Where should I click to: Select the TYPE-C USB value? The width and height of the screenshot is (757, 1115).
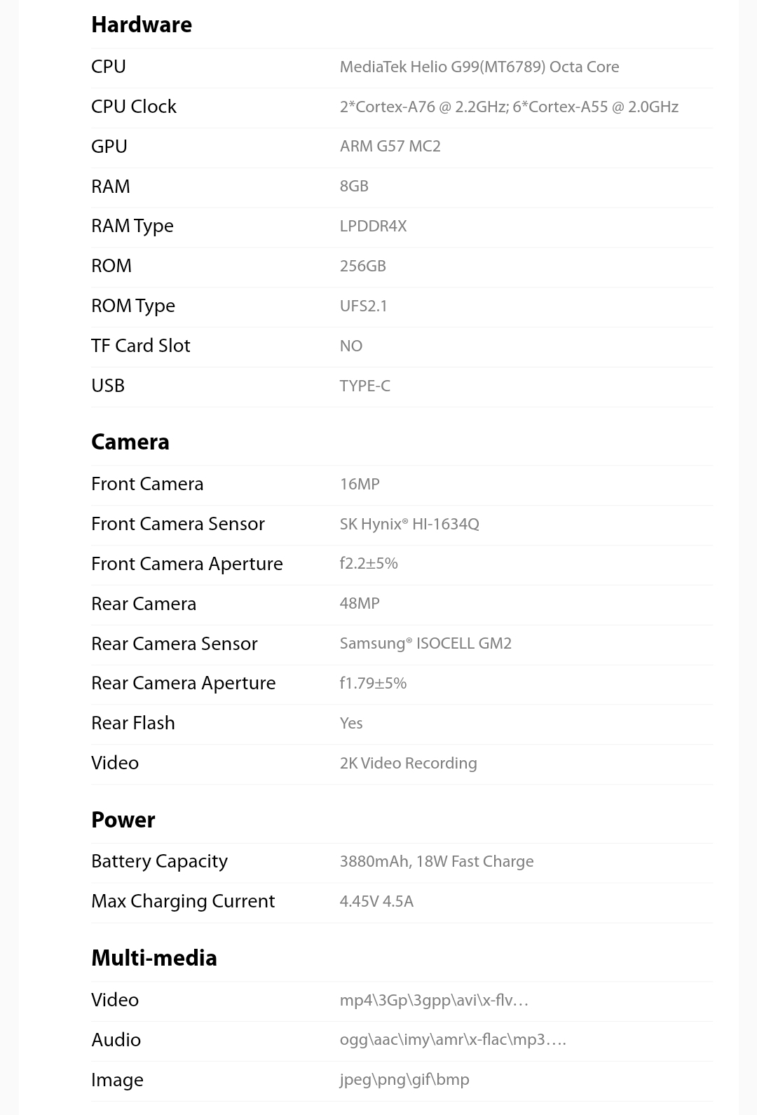[365, 386]
